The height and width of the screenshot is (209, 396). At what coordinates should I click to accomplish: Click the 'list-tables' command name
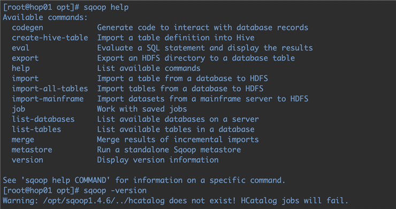[x=36, y=129]
